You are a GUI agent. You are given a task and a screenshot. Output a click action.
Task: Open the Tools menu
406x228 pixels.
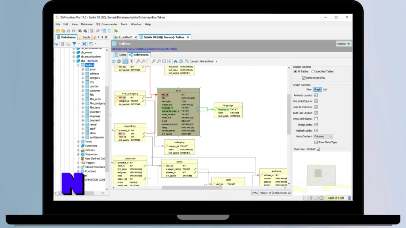124,24
